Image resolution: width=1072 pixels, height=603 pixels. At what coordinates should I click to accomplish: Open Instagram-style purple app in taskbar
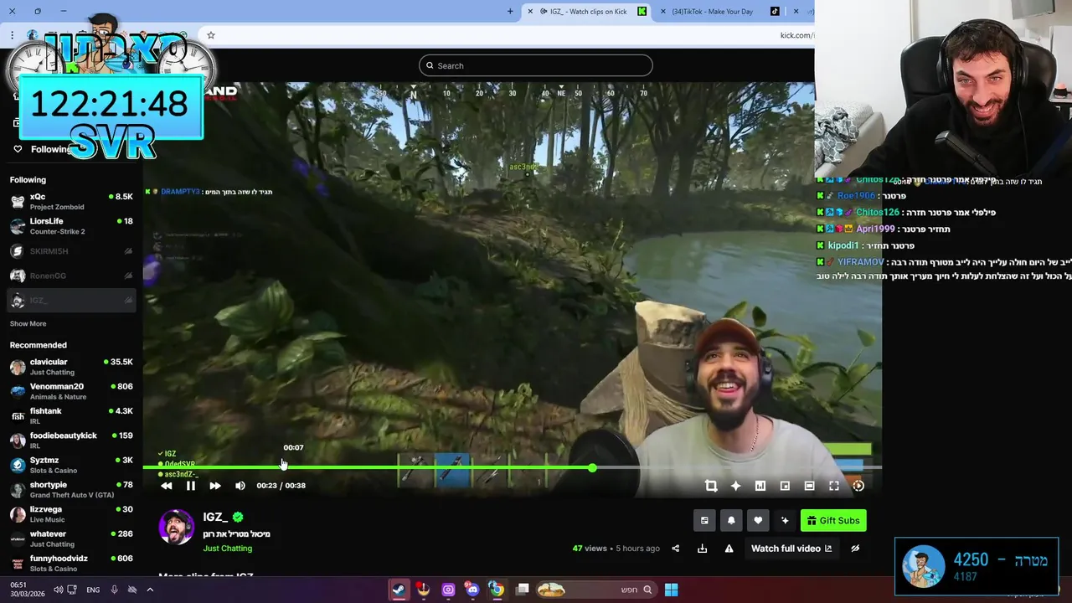coord(448,590)
